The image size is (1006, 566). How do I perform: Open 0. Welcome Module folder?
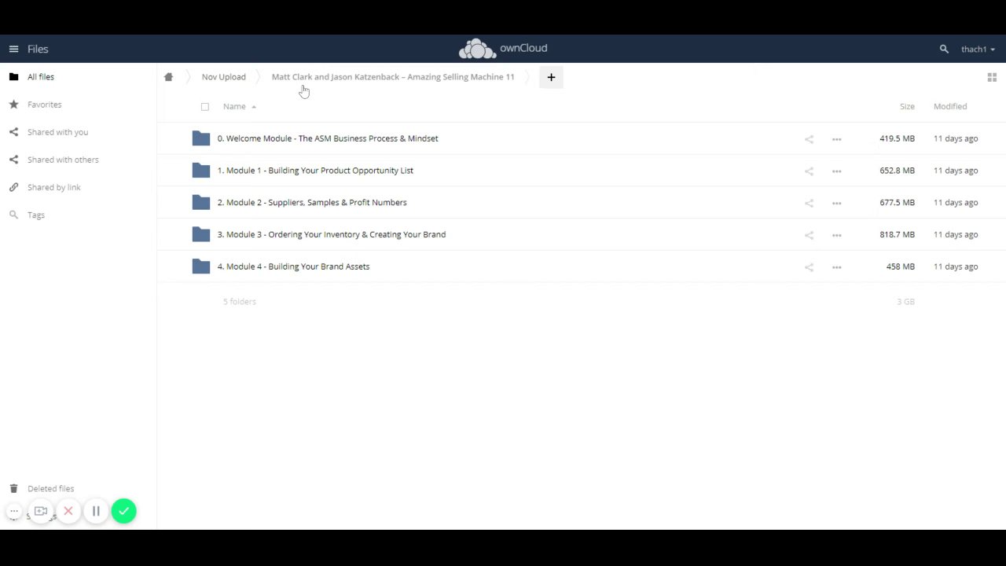point(328,138)
